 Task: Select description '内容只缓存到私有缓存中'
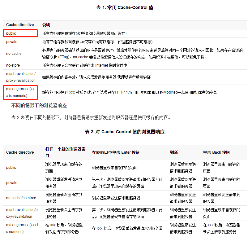point(97,42)
